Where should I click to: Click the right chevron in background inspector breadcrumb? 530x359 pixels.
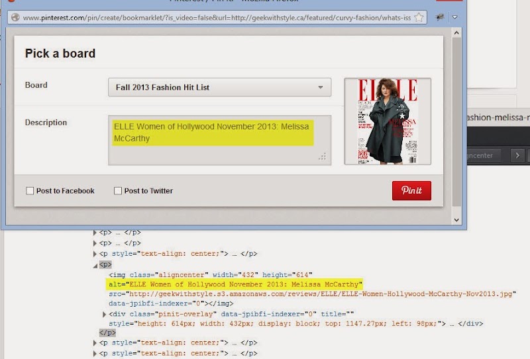coord(517,155)
